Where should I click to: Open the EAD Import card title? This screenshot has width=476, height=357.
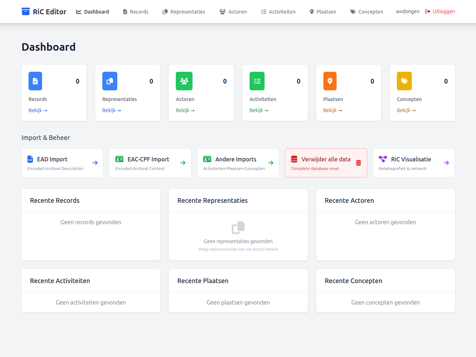click(52, 159)
